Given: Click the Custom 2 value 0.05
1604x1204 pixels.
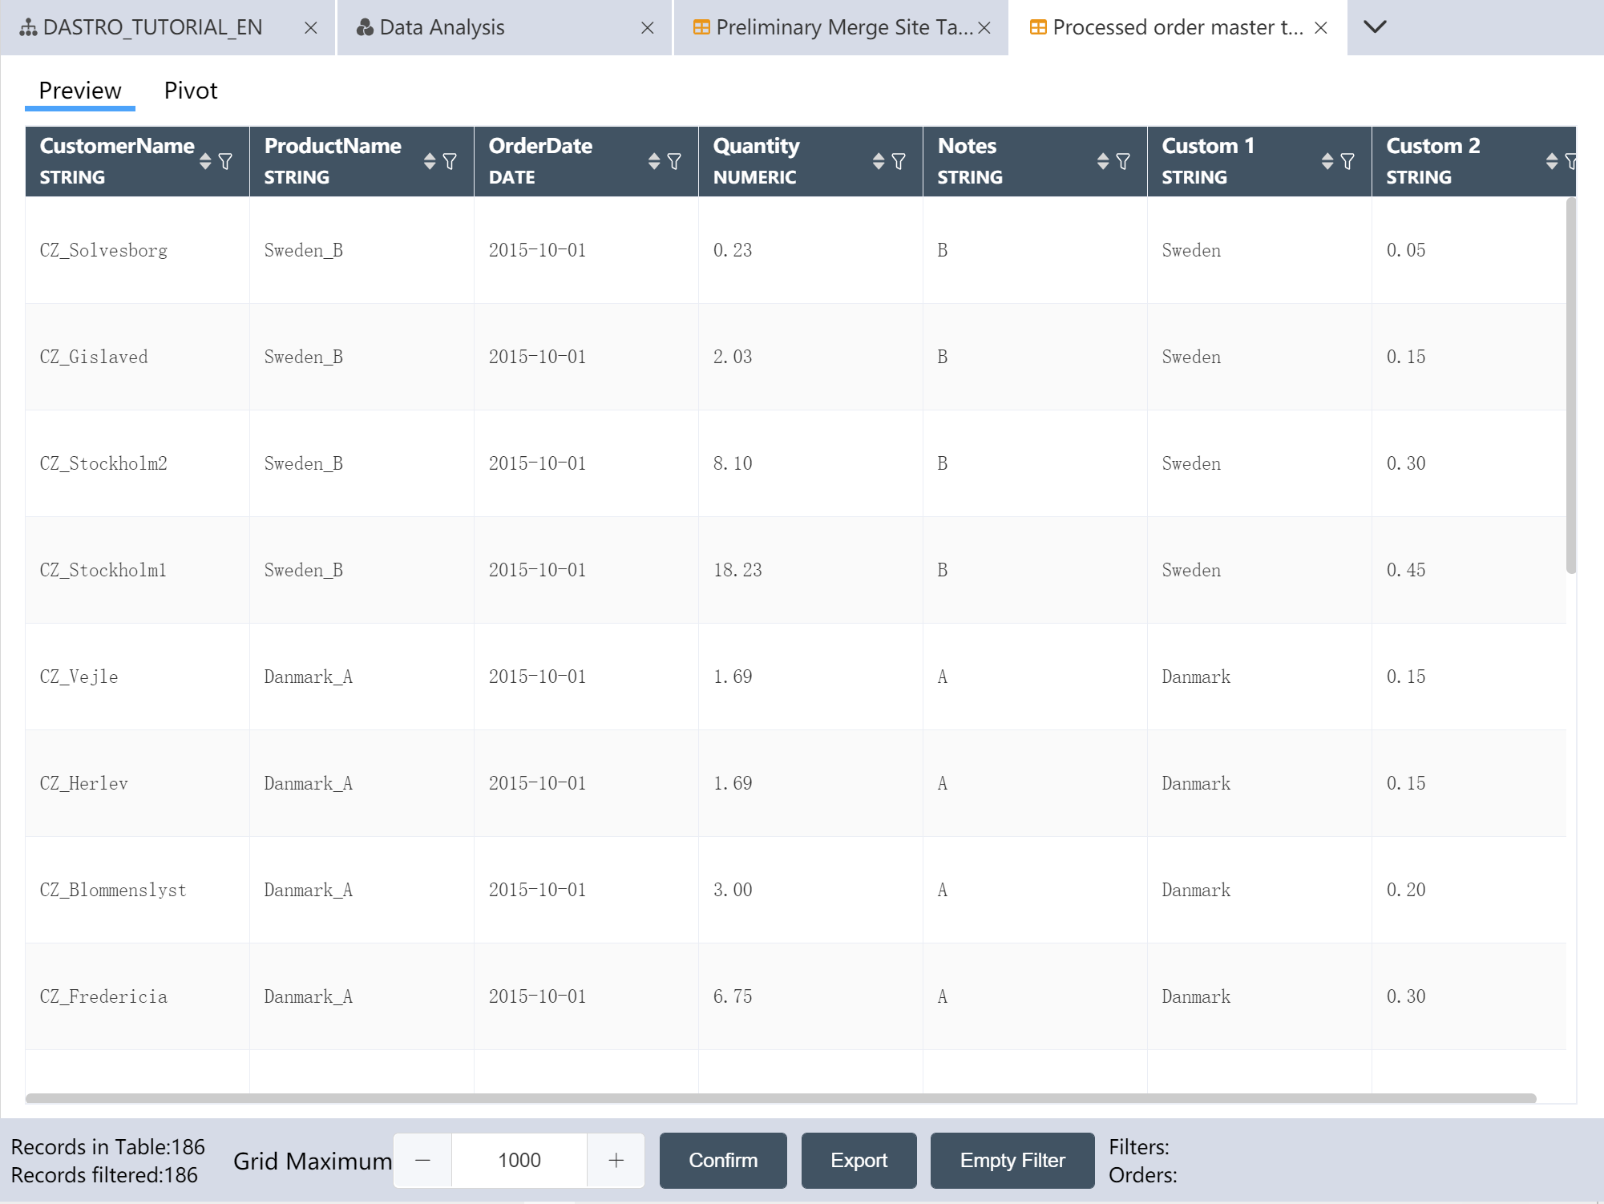Looking at the screenshot, I should [1406, 250].
